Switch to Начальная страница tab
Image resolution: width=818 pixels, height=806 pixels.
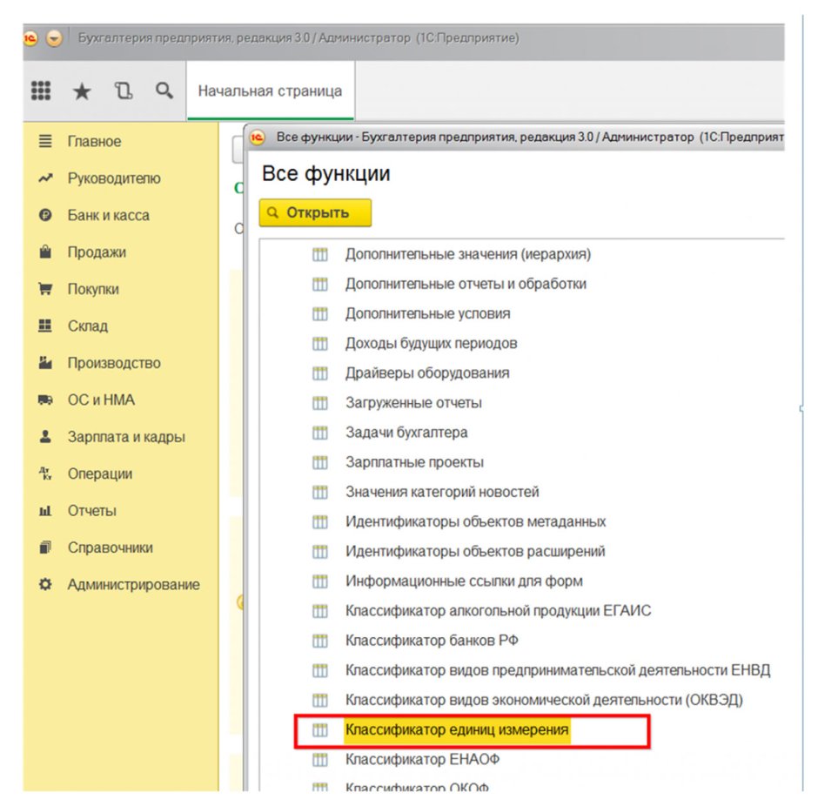pos(271,91)
